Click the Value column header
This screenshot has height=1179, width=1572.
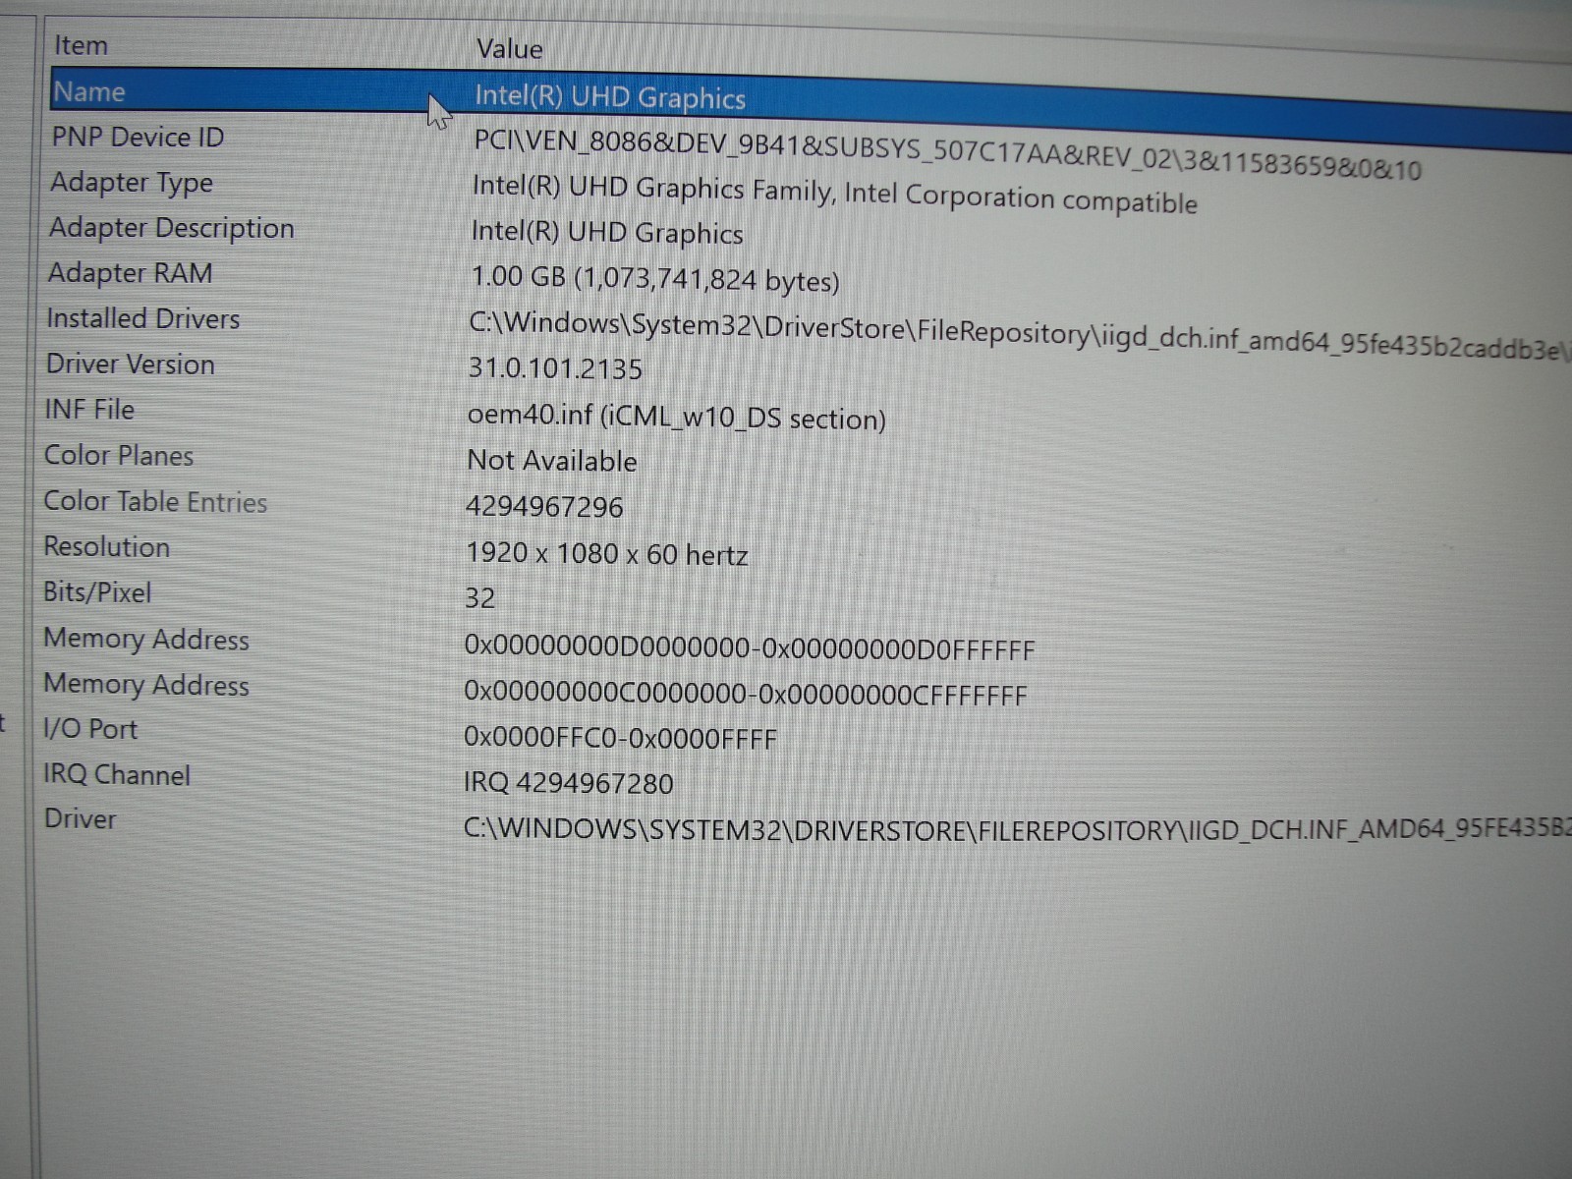coord(509,49)
